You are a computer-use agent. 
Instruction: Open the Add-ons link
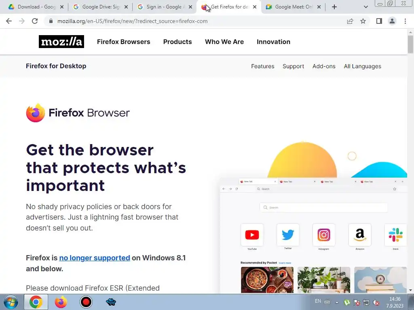click(x=324, y=66)
